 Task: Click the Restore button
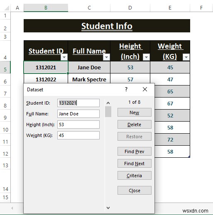click(135, 137)
